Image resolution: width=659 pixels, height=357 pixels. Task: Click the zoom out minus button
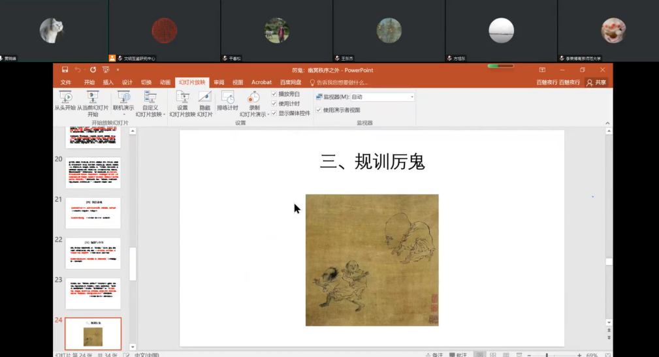click(529, 355)
